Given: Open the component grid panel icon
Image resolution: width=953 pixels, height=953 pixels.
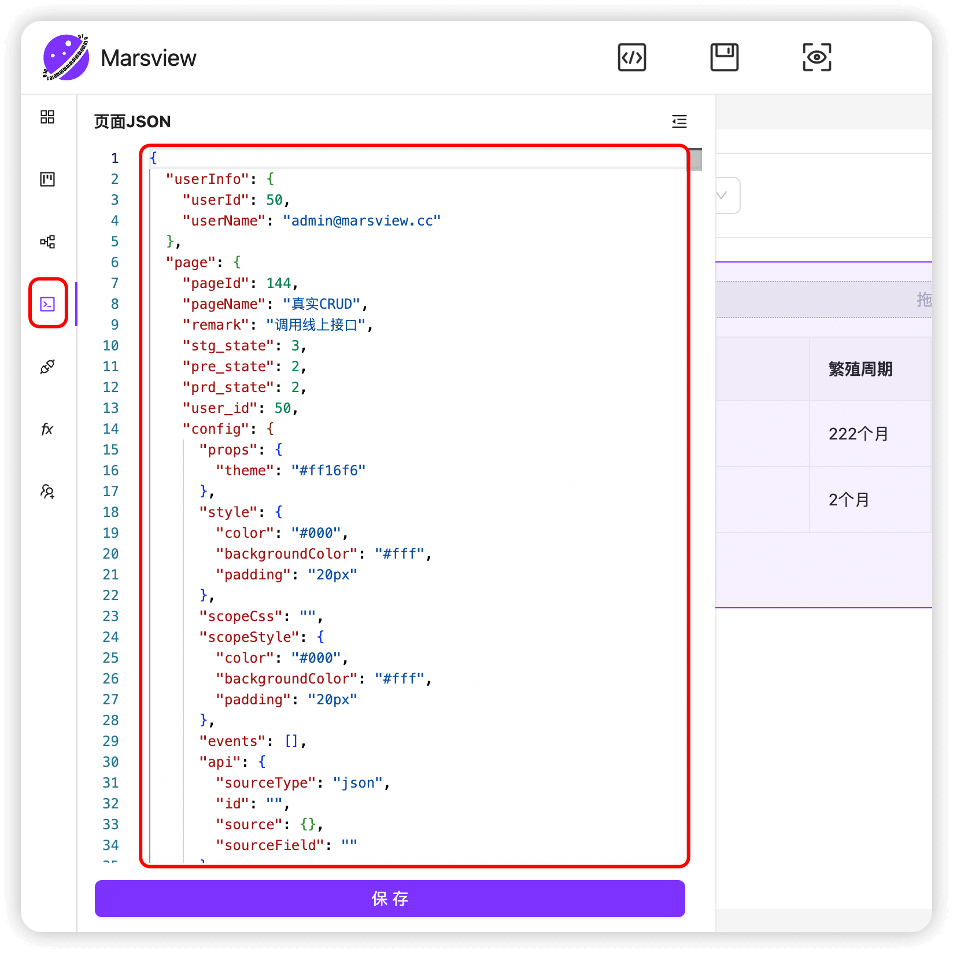Looking at the screenshot, I should tap(47, 117).
